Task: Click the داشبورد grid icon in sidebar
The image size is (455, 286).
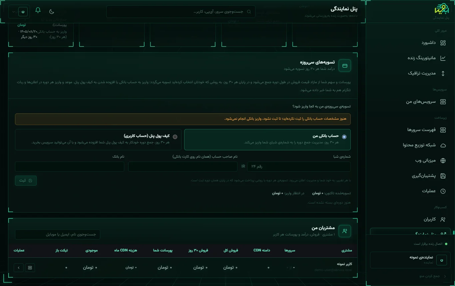Action: point(443,43)
